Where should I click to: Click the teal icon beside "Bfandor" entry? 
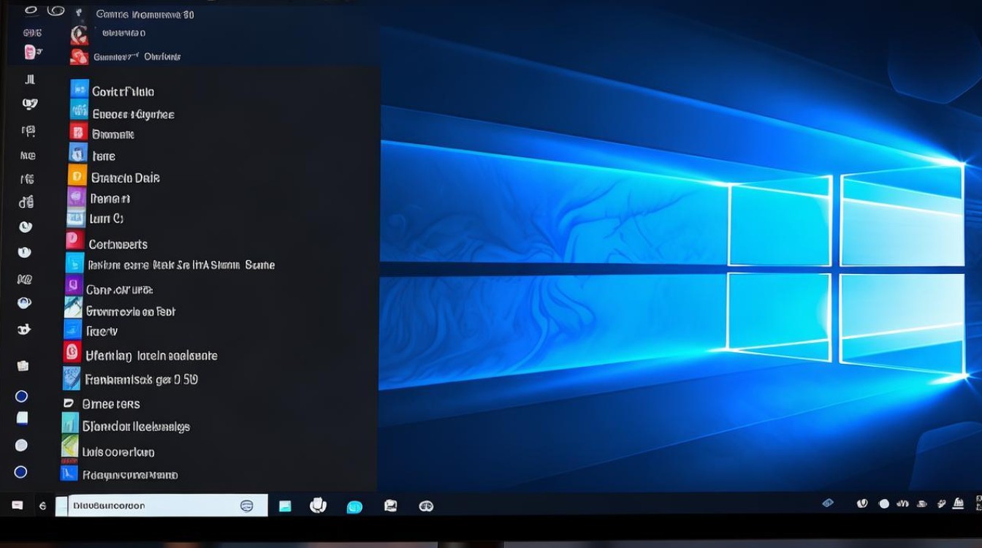[70, 425]
